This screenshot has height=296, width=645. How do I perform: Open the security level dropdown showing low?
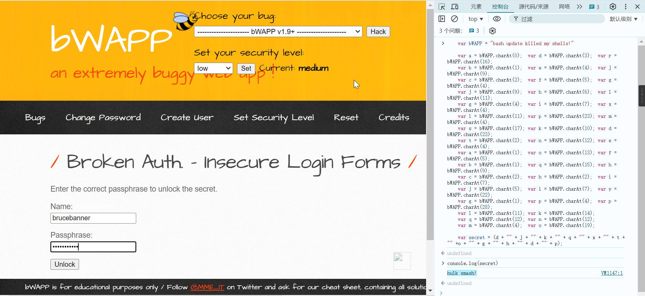[x=213, y=68]
